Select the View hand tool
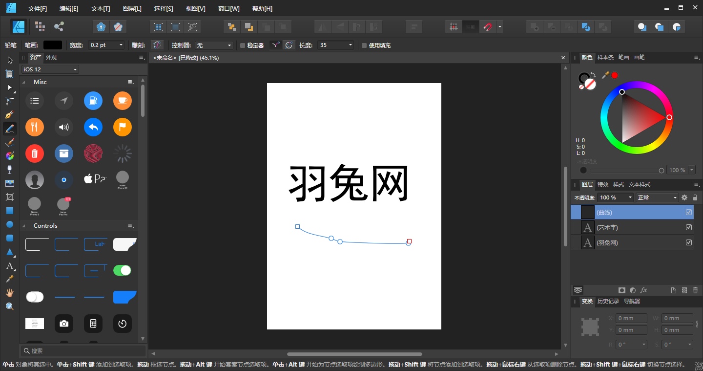The width and height of the screenshot is (703, 371). tap(10, 293)
